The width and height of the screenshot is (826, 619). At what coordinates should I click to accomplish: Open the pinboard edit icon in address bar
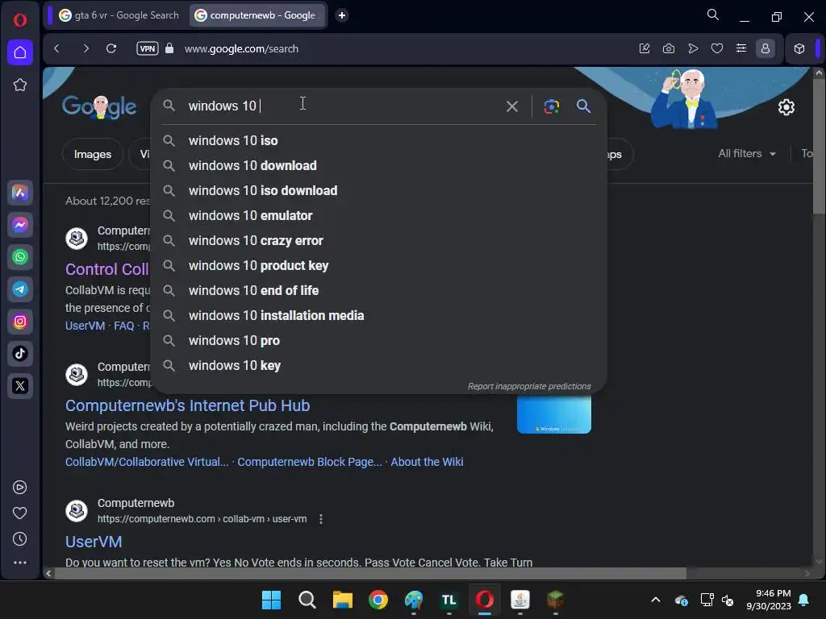pyautogui.click(x=645, y=48)
